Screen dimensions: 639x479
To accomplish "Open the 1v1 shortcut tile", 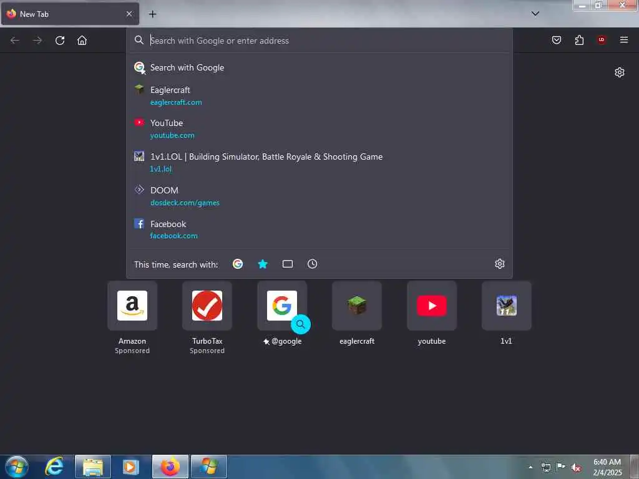I will click(507, 306).
